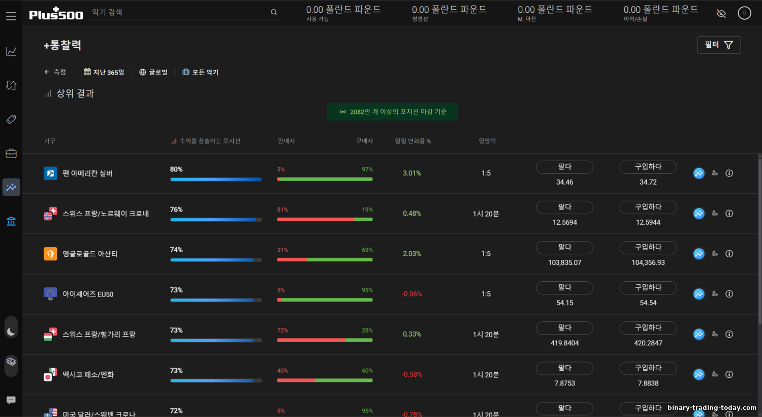762x417 pixels.
Task: Open the hamburger main menu
Action: coord(11,16)
